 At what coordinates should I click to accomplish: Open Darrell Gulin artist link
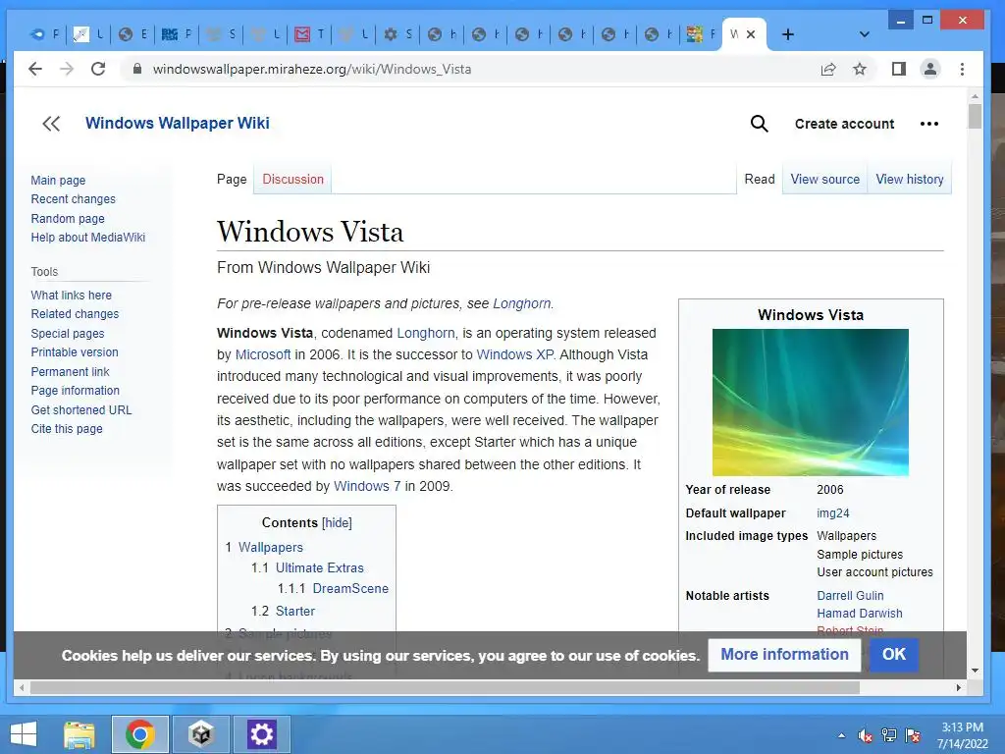[x=850, y=595]
